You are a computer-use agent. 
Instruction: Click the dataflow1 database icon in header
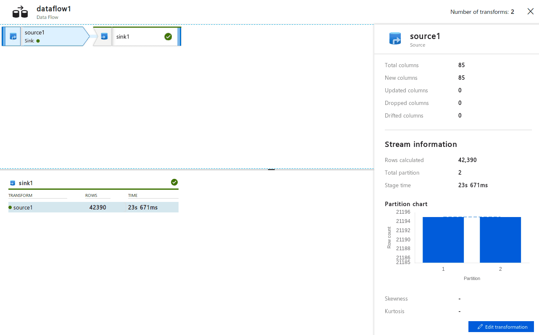point(20,12)
